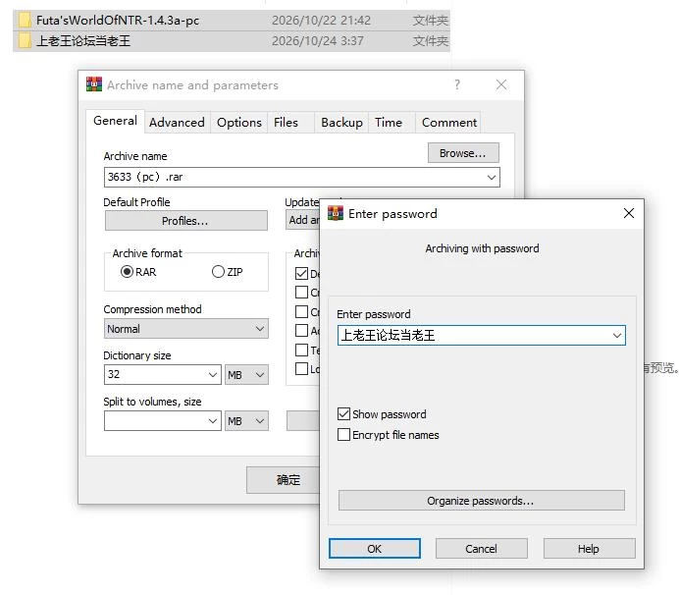679x595 pixels.
Task: Toggle the Show password checkbox
Action: (343, 414)
